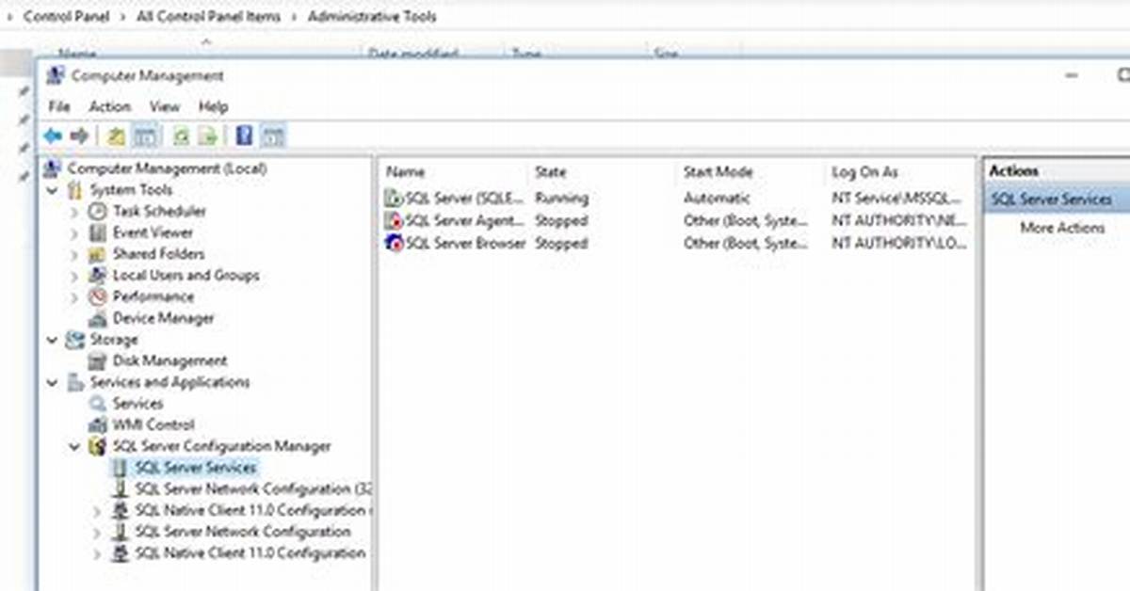
Task: Expand the Performance tree node
Action: pyautogui.click(x=74, y=297)
